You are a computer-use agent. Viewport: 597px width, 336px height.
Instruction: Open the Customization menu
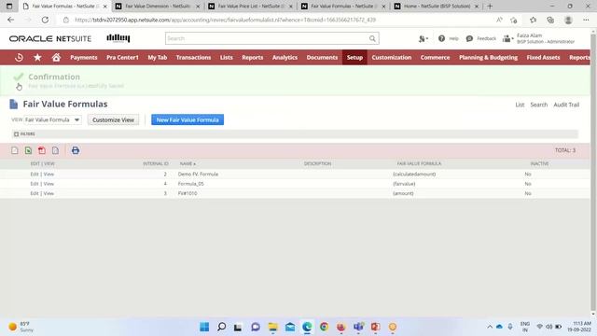click(392, 58)
